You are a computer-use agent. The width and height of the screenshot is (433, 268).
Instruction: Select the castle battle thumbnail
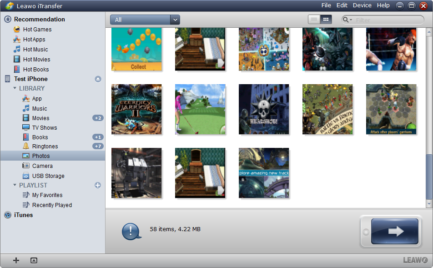pyautogui.click(x=327, y=109)
